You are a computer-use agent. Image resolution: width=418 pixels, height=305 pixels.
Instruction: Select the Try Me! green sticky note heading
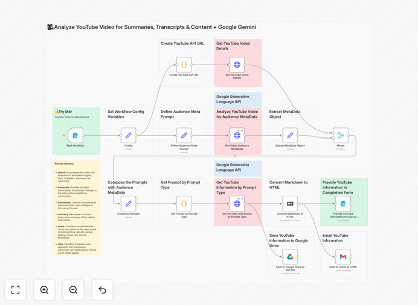coord(63,112)
